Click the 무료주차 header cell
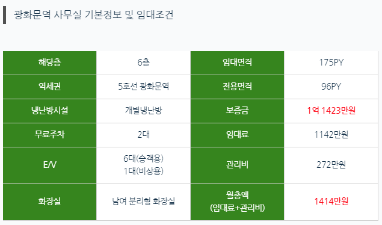382x225 pixels. pyautogui.click(x=50, y=135)
